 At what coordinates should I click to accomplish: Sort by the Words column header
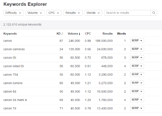coord(121,34)
